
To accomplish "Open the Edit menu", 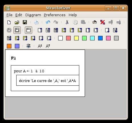I will pyautogui.click(x=19, y=15).
